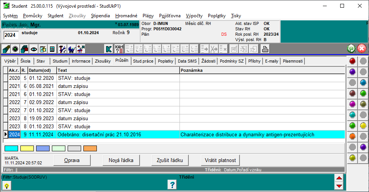Select the cyan color swatch
Viewport: 369px width, 192px height.
(x=11, y=148)
